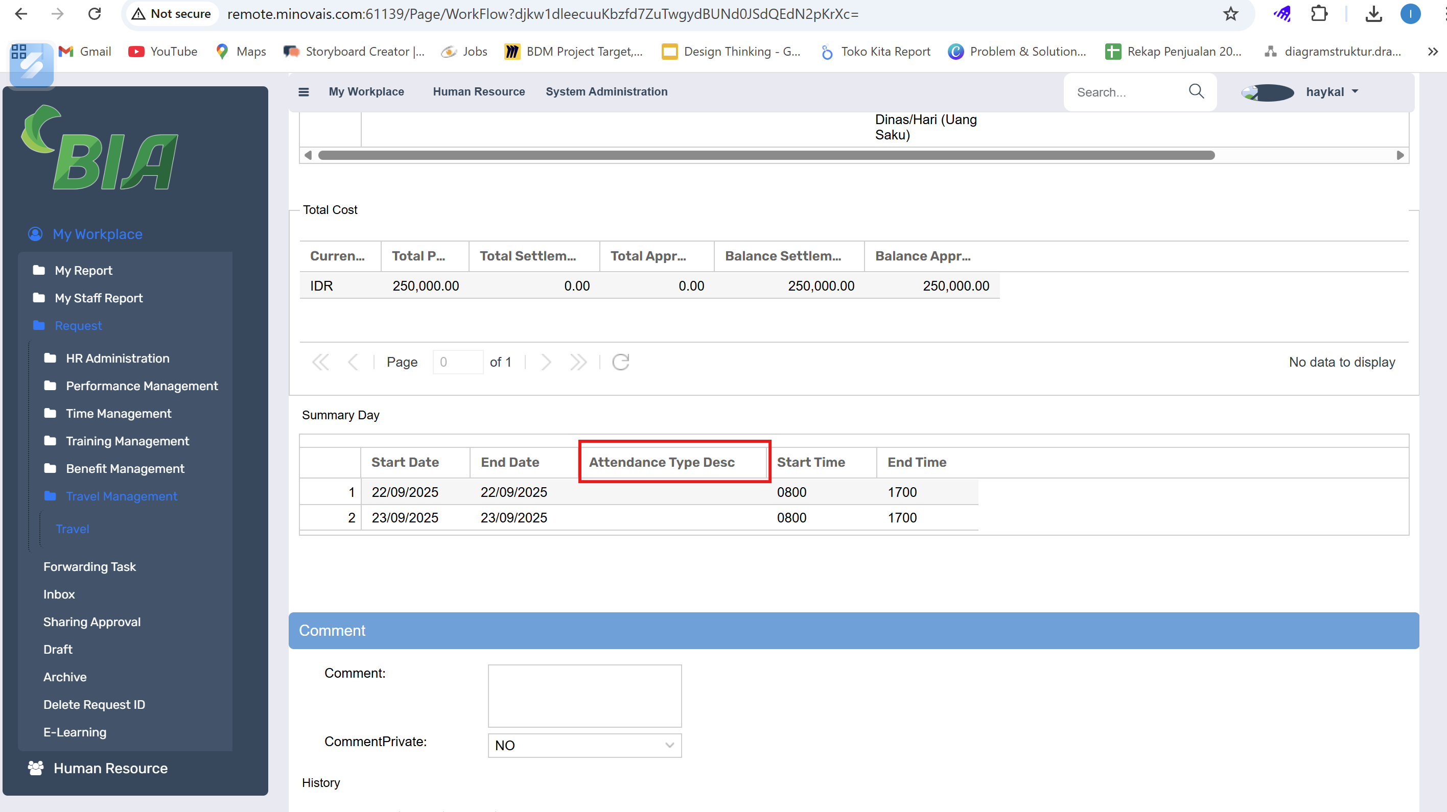Expand the Human Resource sidebar section
The height and width of the screenshot is (812, 1447).
(110, 768)
